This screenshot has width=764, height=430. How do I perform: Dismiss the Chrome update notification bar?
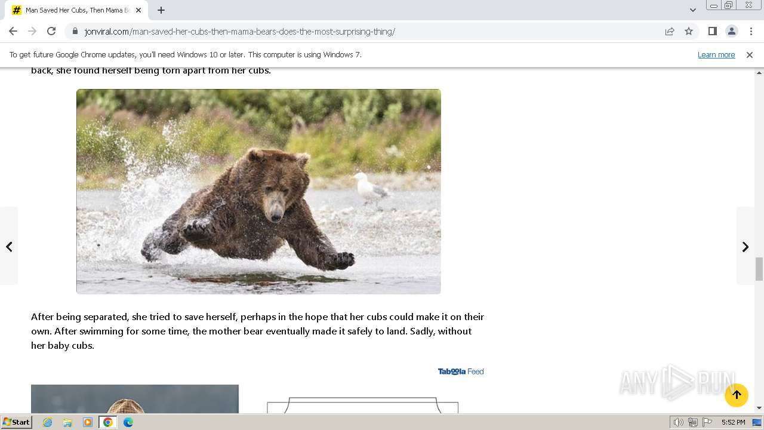(749, 54)
